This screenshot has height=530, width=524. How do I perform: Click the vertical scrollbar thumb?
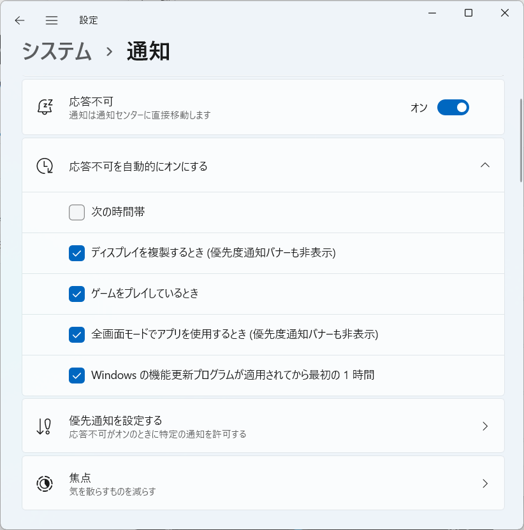click(x=521, y=140)
